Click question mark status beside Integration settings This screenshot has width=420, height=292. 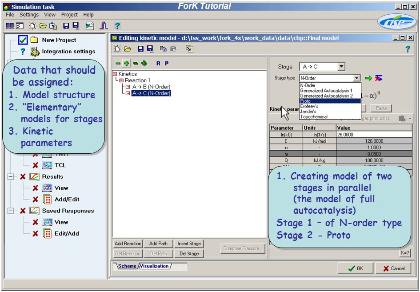[23, 52]
